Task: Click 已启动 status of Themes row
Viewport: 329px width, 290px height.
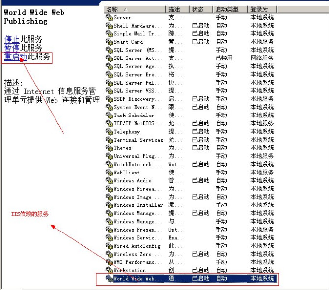Action: 201,148
